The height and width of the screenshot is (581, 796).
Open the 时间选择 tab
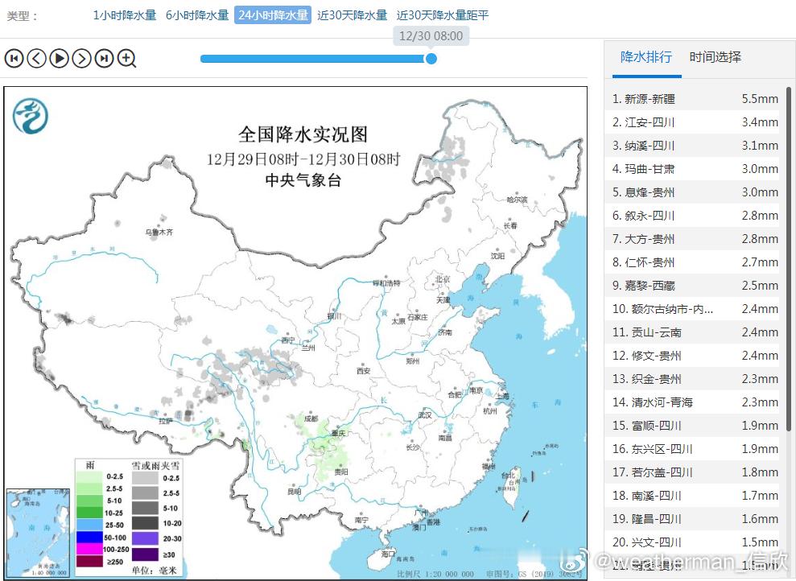click(x=716, y=57)
